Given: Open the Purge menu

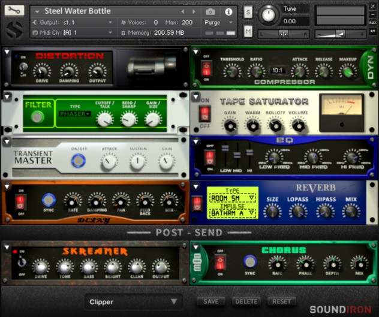Looking at the screenshot, I should point(218,22).
